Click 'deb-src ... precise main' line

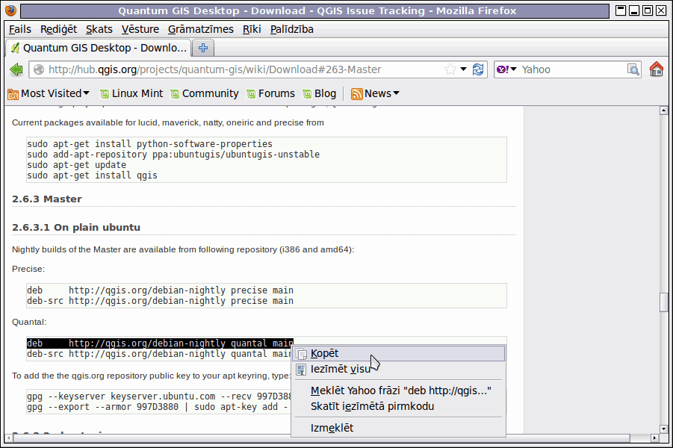point(160,301)
